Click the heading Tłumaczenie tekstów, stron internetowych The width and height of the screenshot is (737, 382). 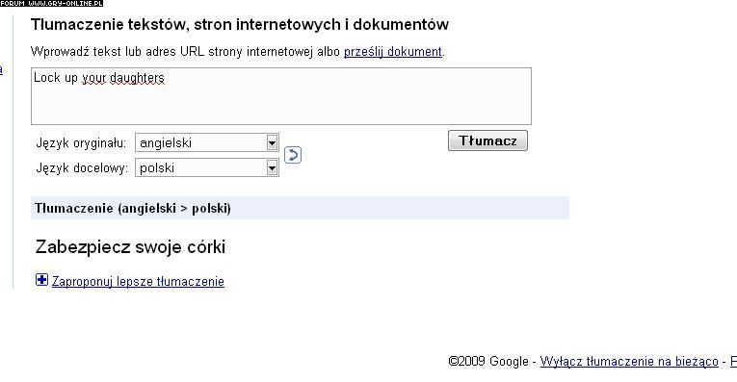pos(240,24)
